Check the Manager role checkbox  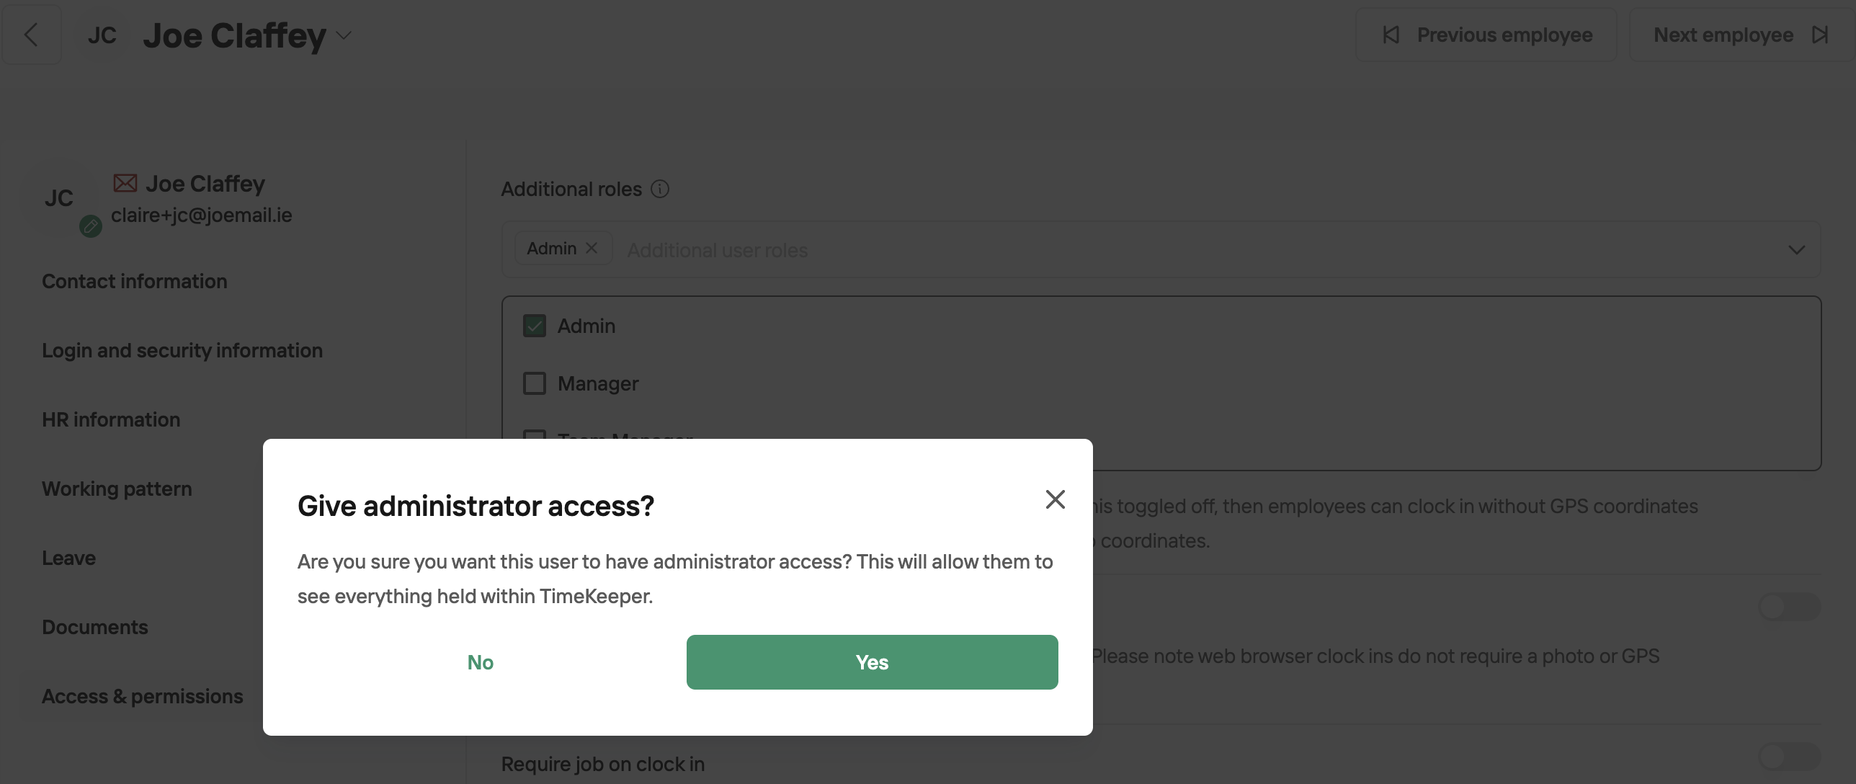coord(535,383)
